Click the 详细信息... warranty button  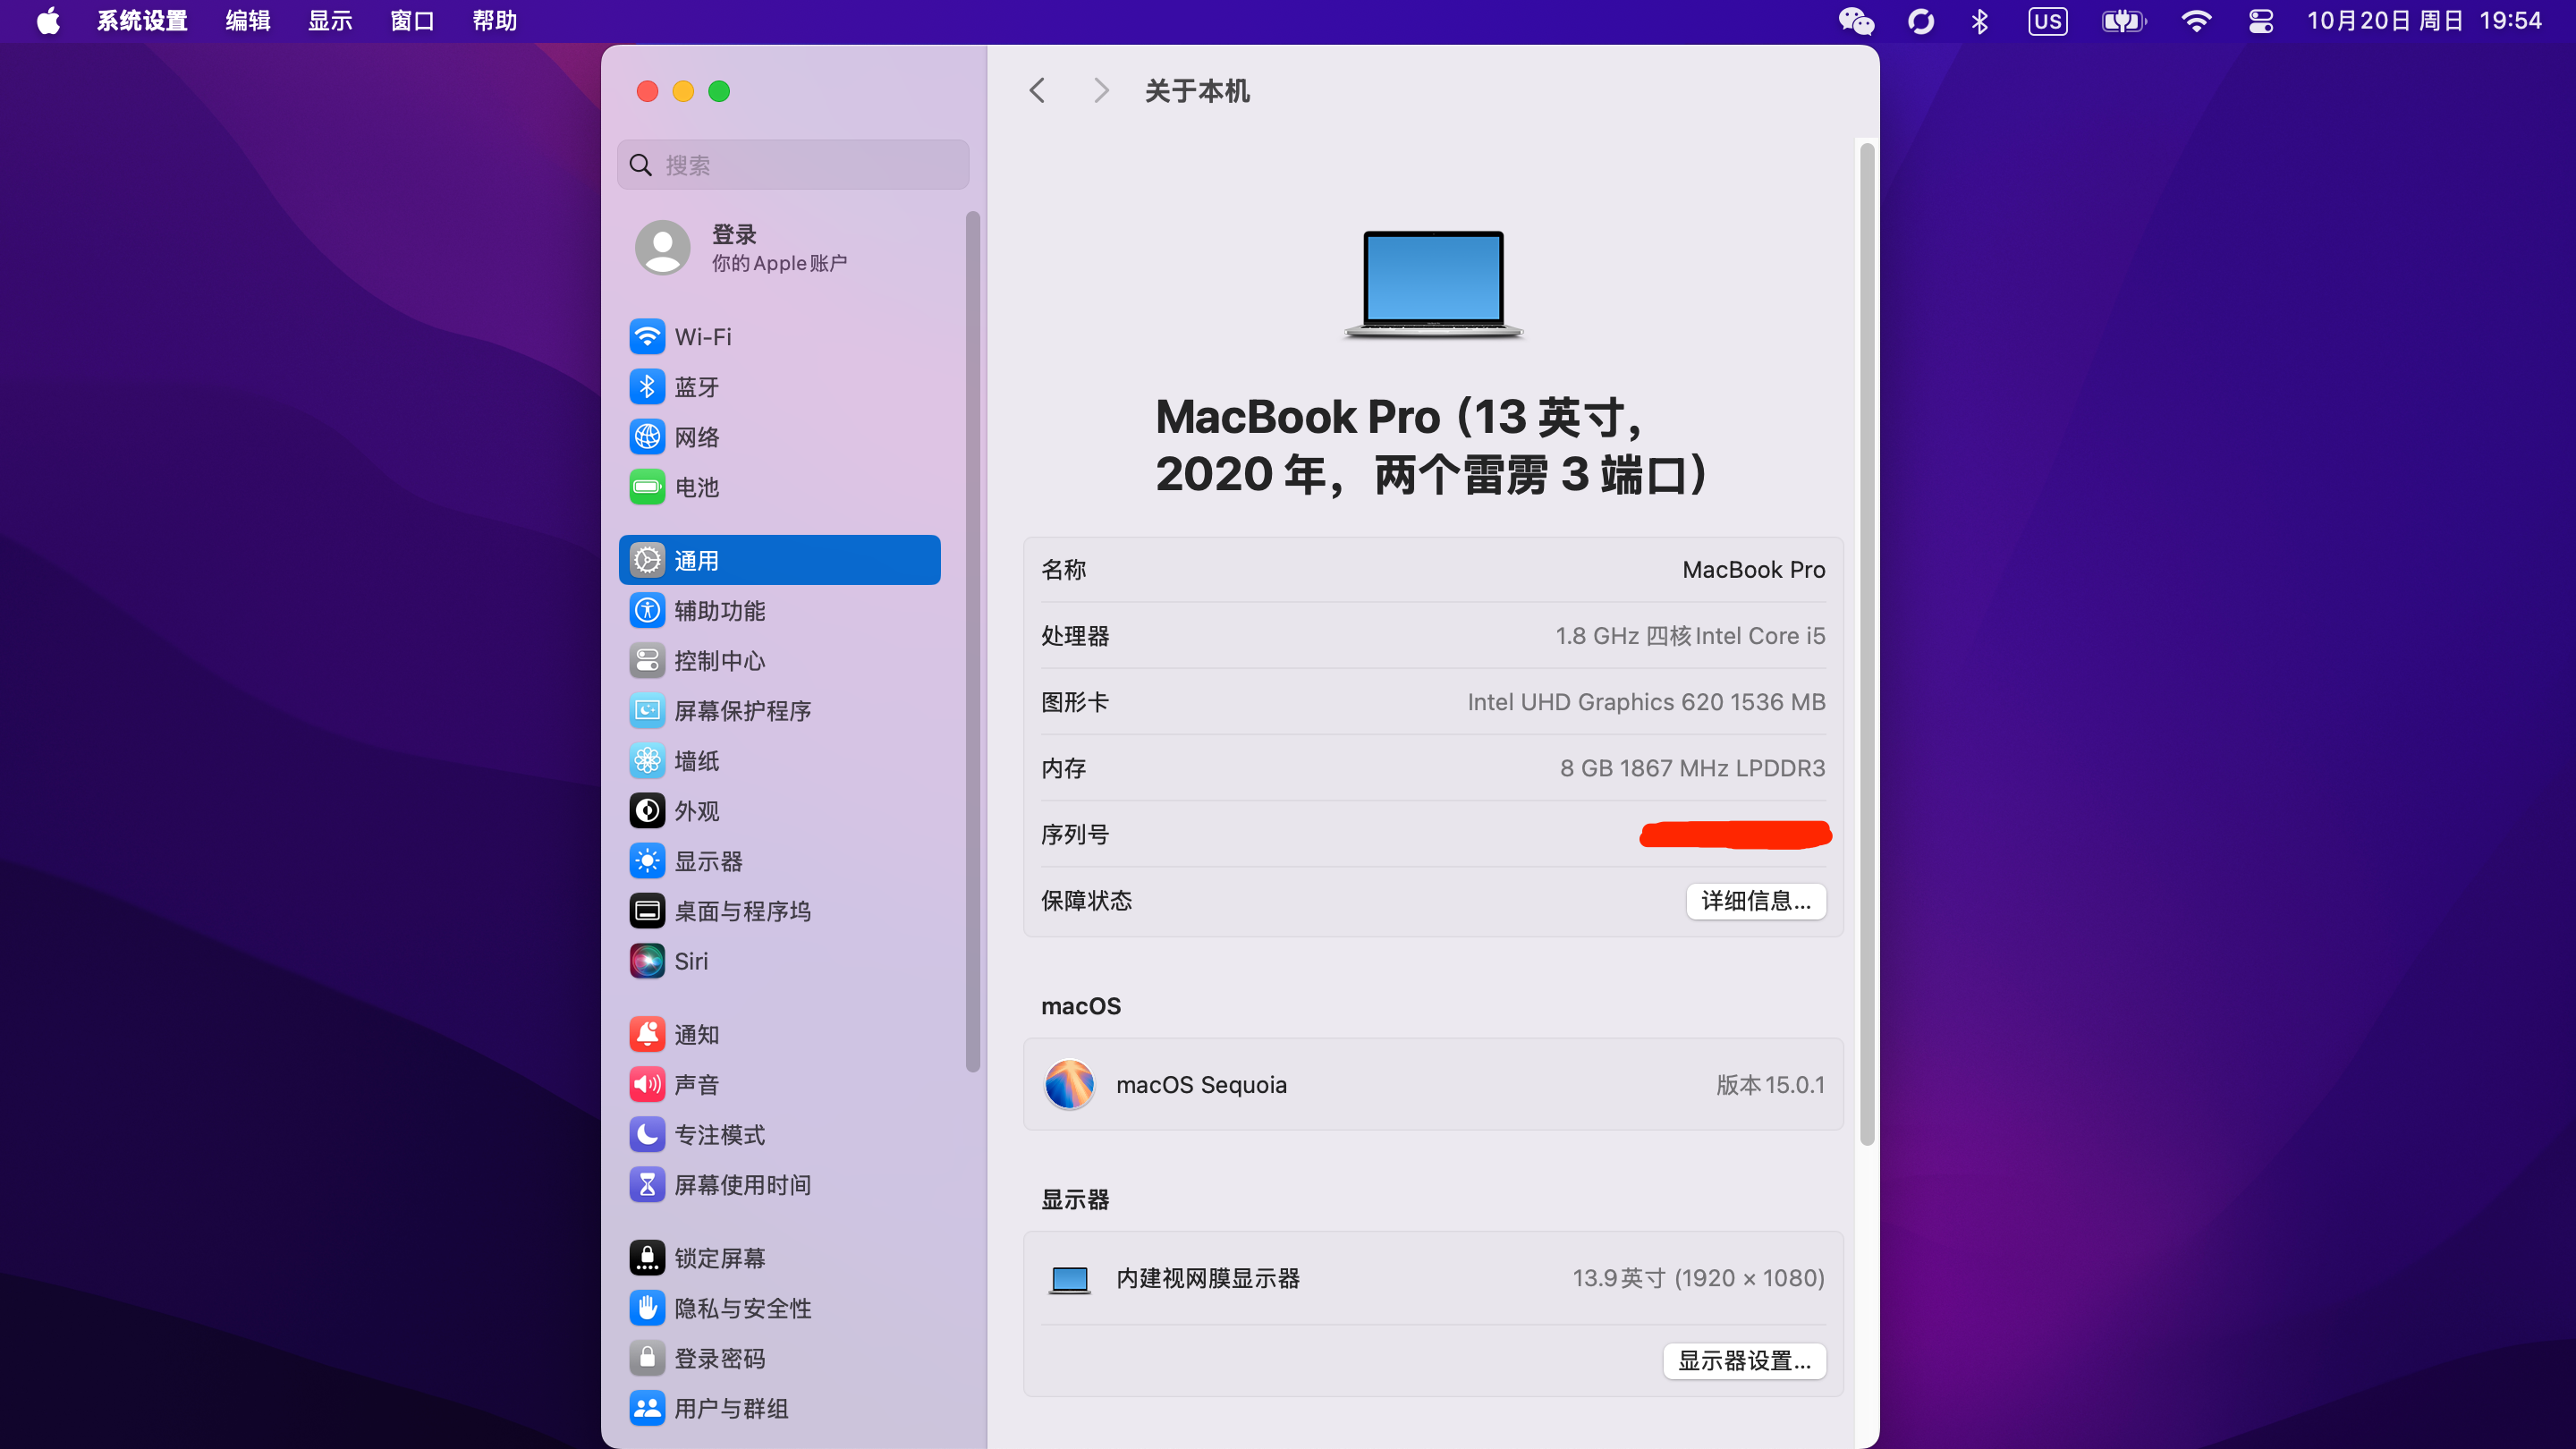pos(1755,901)
